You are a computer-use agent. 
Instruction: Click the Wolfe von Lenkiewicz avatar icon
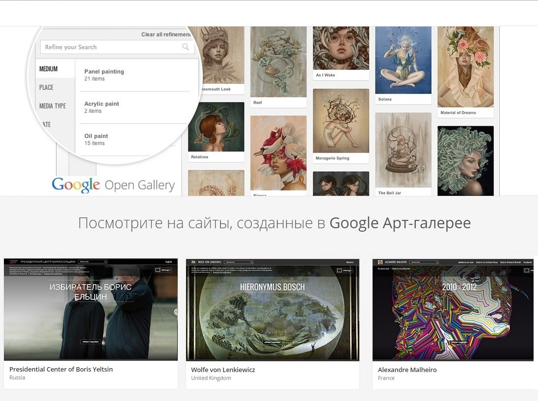tap(194, 262)
